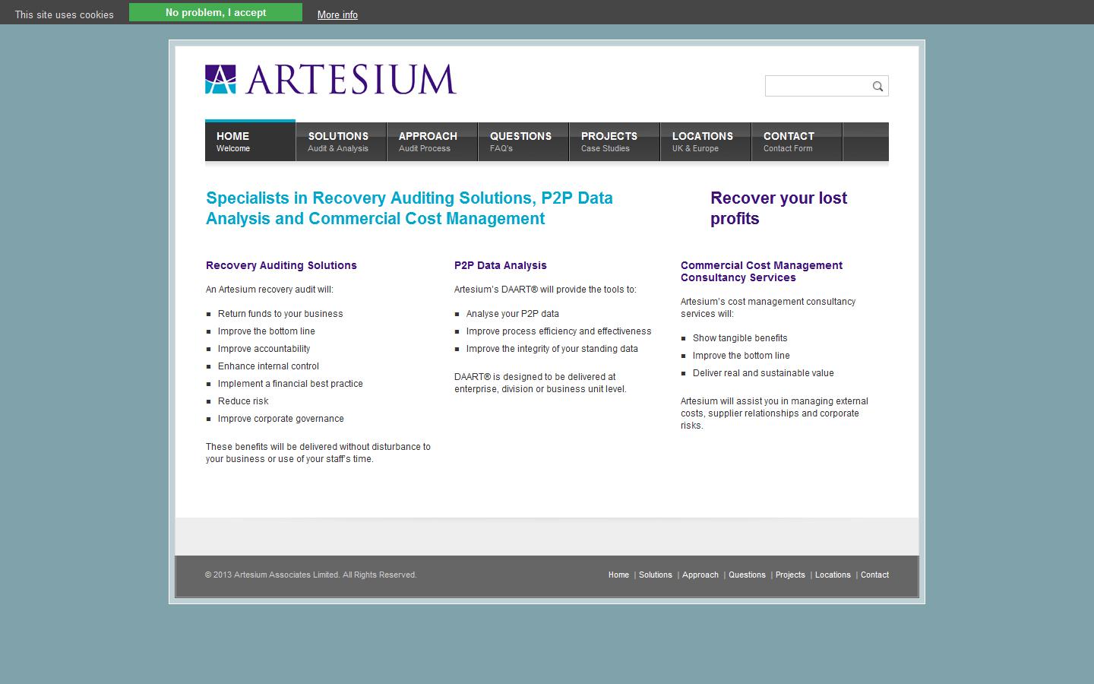This screenshot has height=684, width=1094.
Task: Open 'More info' about cookies
Action: tap(337, 14)
